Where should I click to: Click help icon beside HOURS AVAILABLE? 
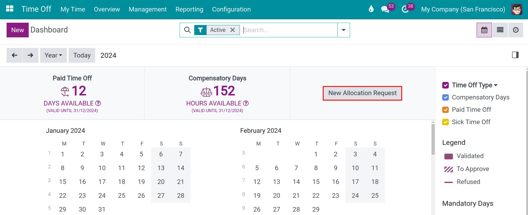pos(246,103)
